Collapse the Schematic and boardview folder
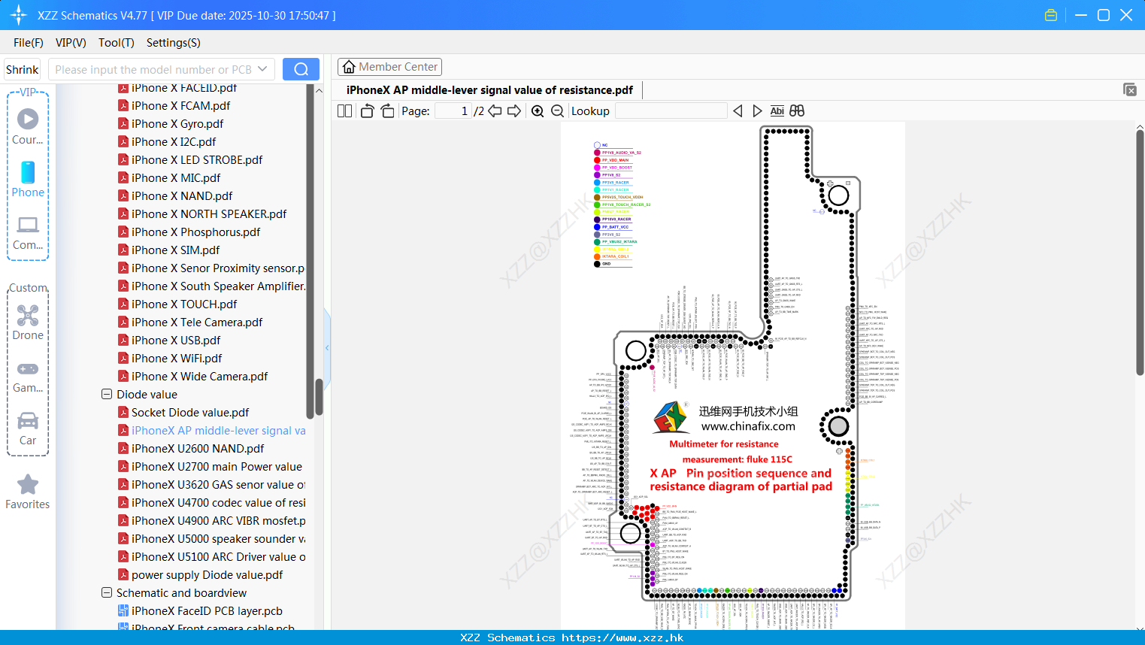The image size is (1145, 645). [107, 592]
